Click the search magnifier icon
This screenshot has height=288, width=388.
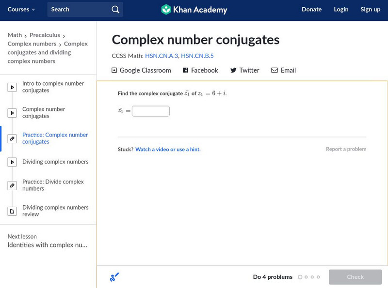(x=115, y=10)
